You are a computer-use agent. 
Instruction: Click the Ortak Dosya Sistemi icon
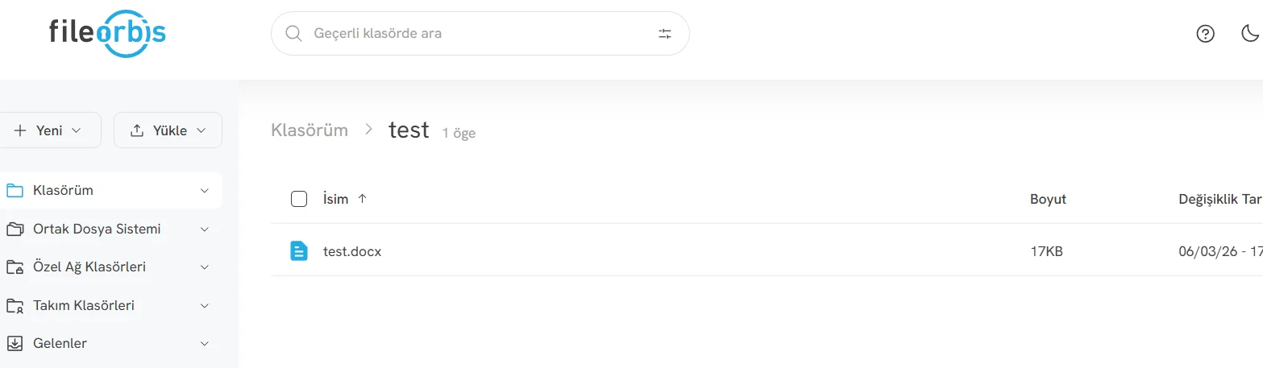point(15,229)
